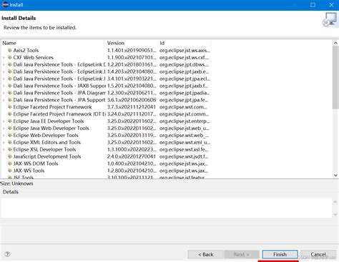Screen dimensions: 339x262
Task: Expand Dali Java Persistence Tools - JPA Diagram
Action: point(4,93)
